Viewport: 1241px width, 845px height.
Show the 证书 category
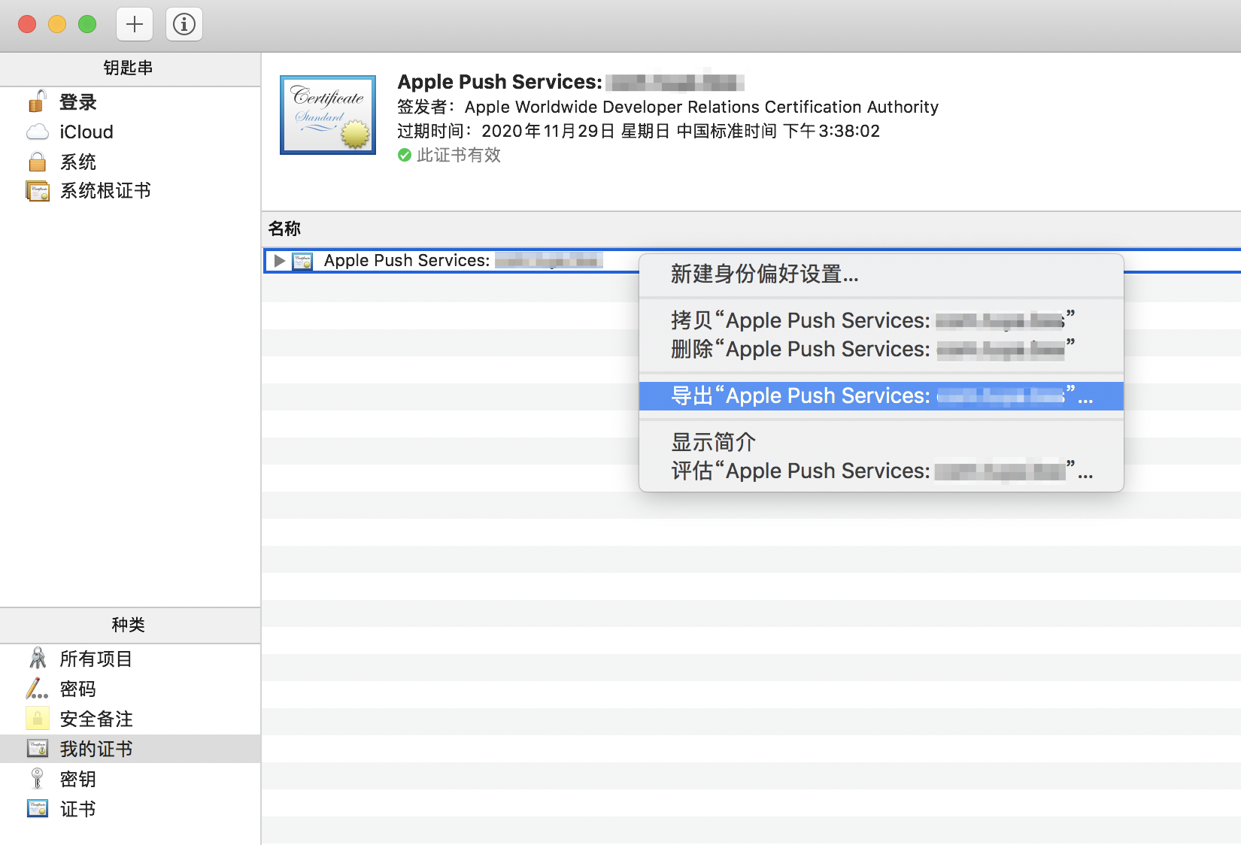coord(78,810)
